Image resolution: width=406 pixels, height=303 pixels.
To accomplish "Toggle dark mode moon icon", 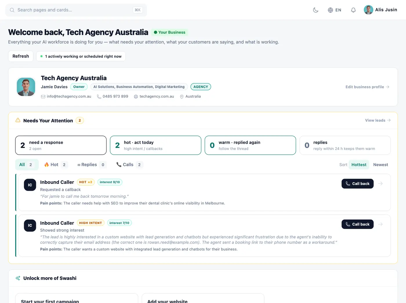I will 316,10.
